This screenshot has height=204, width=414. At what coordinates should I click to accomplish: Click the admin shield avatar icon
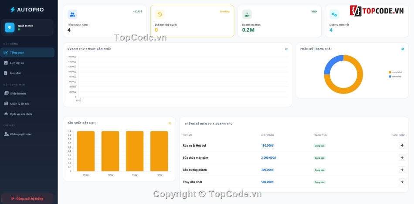pos(10,27)
